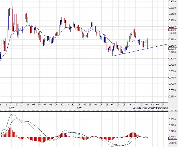Click the 0.0300 MACD axis value
This screenshot has width=178, height=147.
pos(172,119)
